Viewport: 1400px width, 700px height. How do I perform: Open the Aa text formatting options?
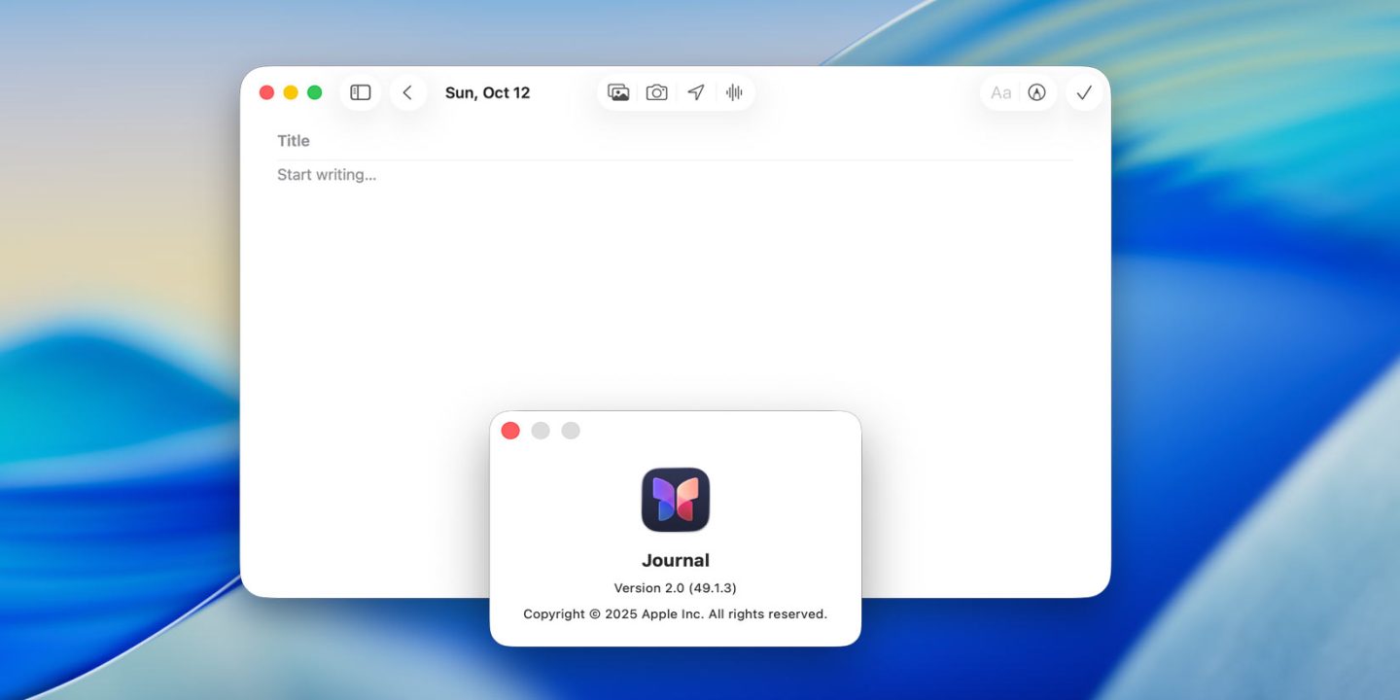[x=1001, y=92]
